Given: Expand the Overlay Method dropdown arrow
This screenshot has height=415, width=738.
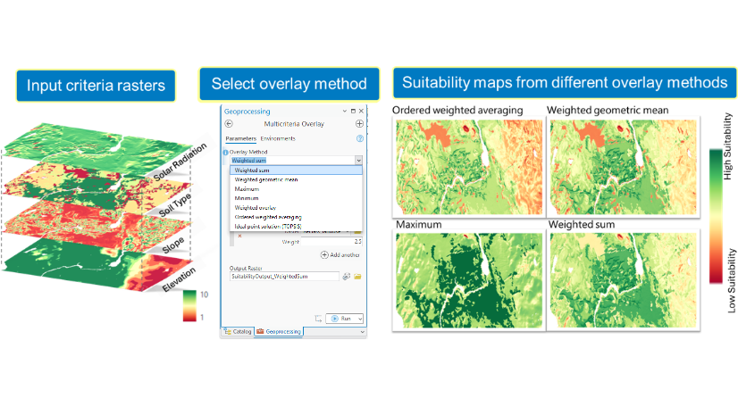Looking at the screenshot, I should pyautogui.click(x=358, y=161).
